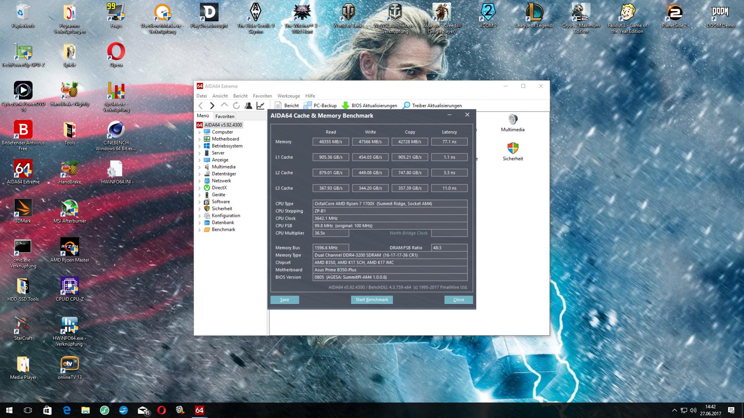Expand the Benchmark tree node

point(200,230)
